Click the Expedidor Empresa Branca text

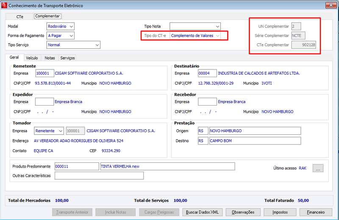68,102
